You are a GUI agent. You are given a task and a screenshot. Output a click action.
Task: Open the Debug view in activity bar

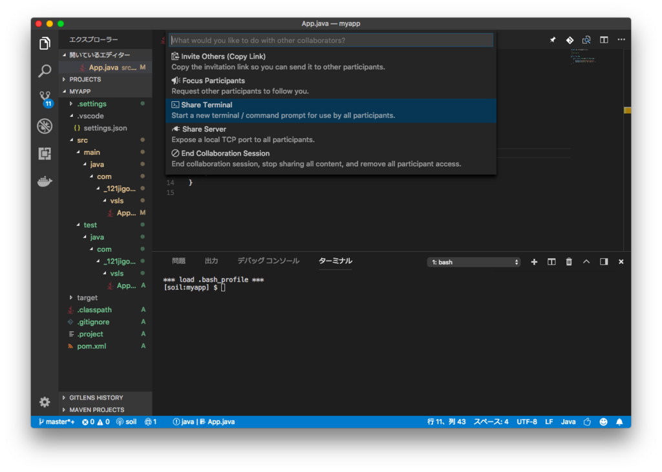pyautogui.click(x=45, y=126)
